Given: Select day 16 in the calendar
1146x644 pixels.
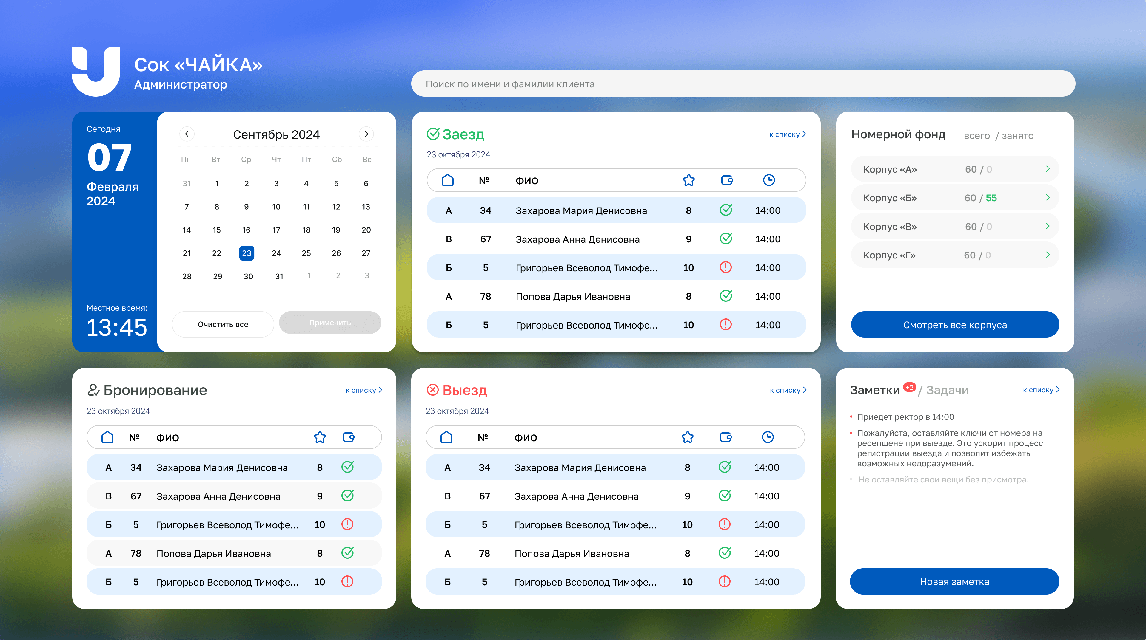Looking at the screenshot, I should pyautogui.click(x=246, y=230).
